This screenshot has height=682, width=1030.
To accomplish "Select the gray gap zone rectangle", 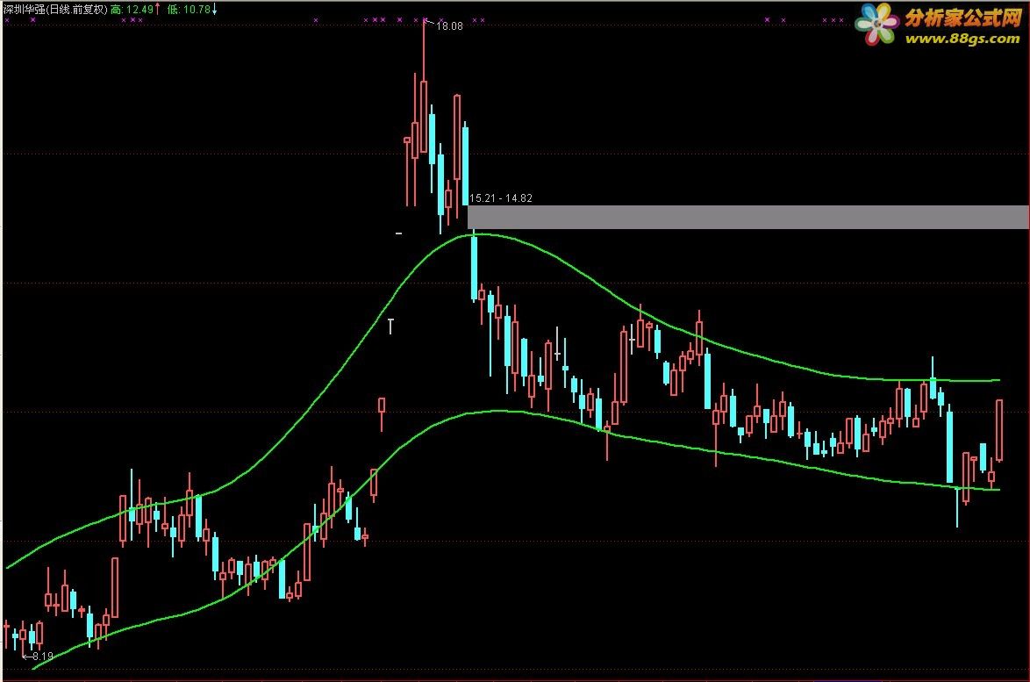I will 748,217.
